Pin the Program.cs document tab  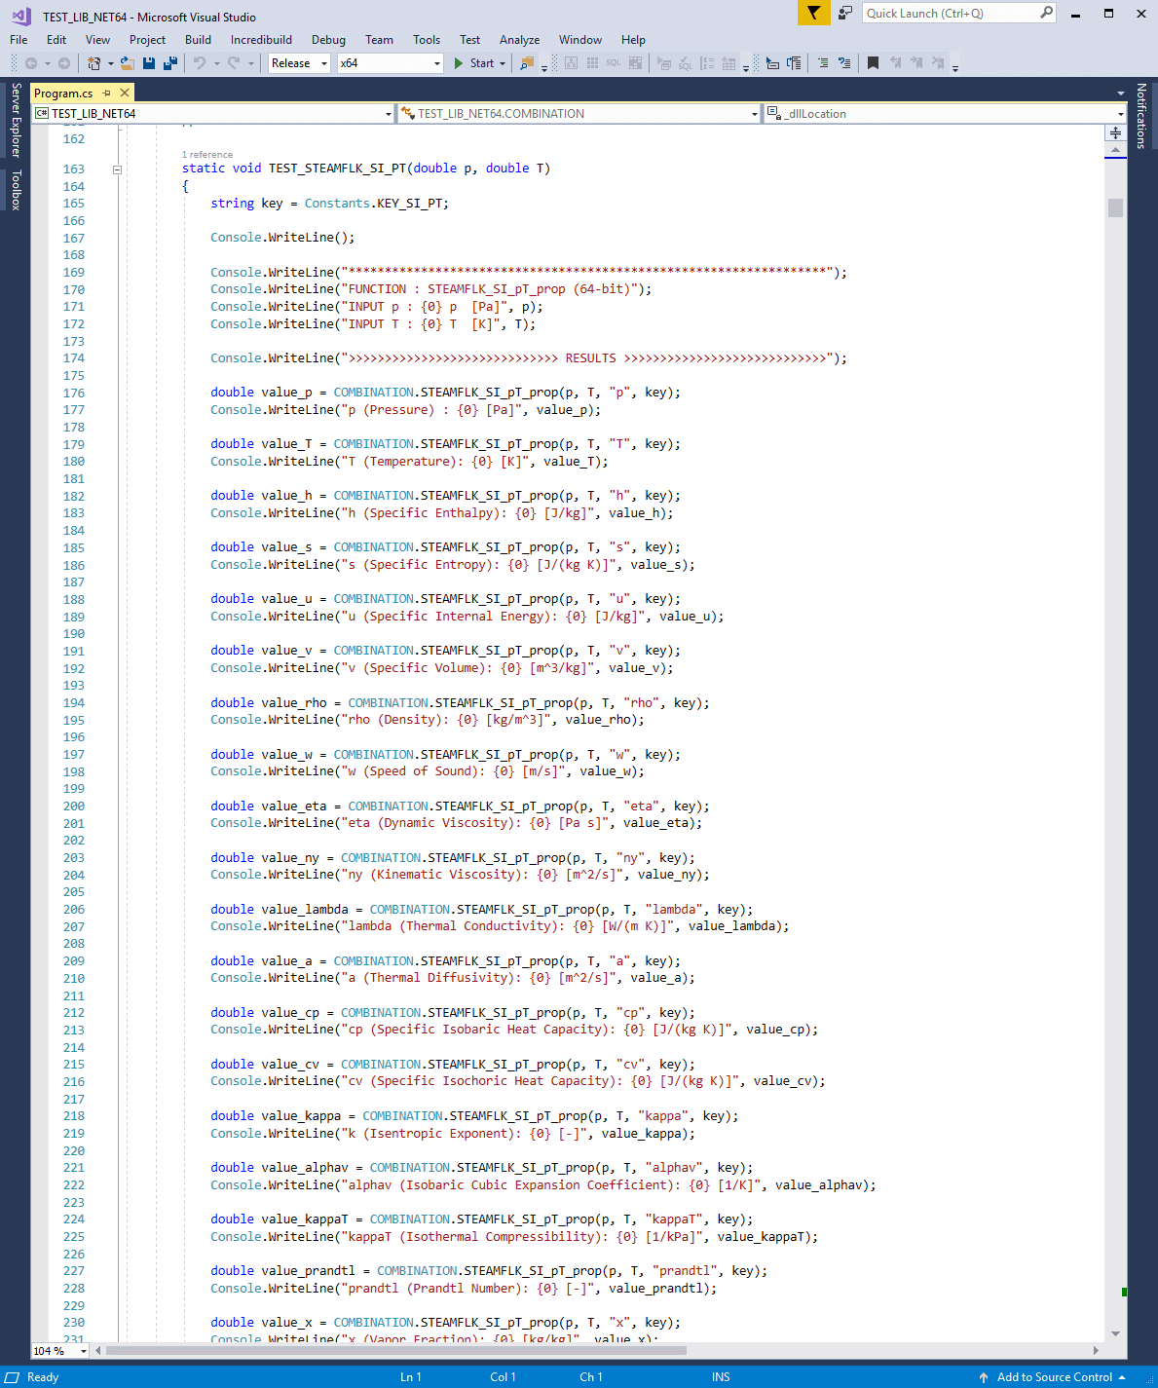coord(105,92)
